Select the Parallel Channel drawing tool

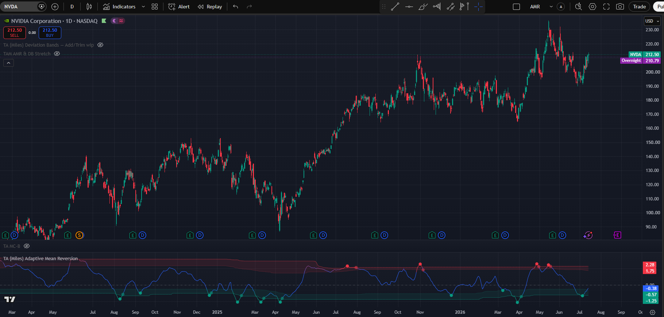[451, 7]
